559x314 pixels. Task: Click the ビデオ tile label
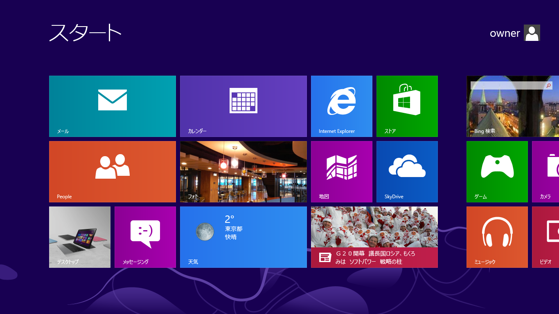coord(545,262)
